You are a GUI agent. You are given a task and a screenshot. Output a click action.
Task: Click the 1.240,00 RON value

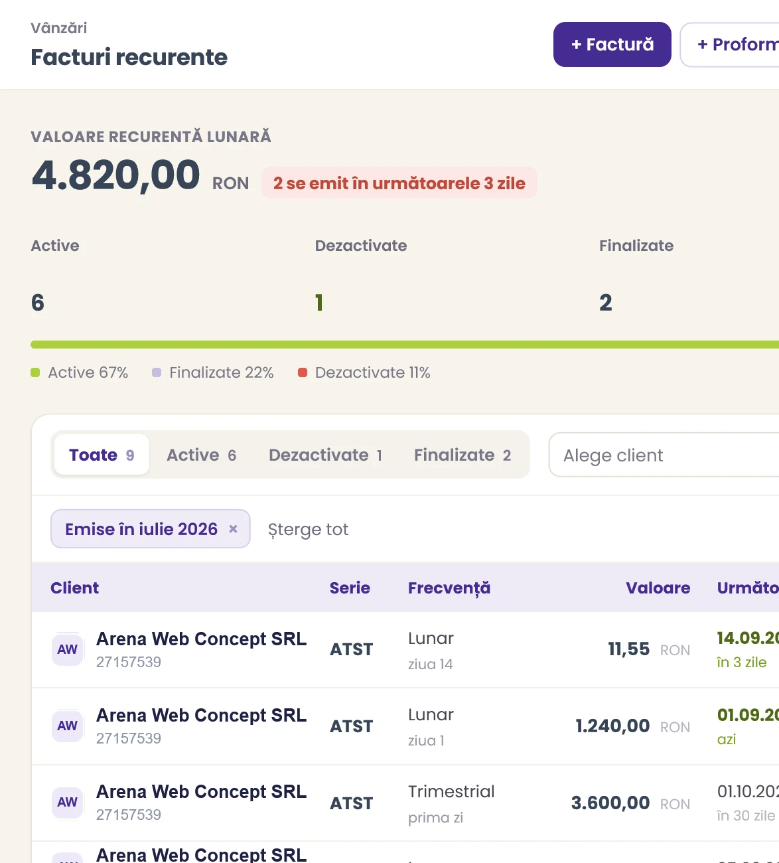click(632, 726)
